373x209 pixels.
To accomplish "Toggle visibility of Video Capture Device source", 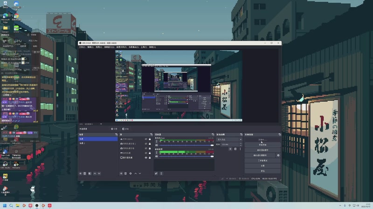I will [146, 148].
